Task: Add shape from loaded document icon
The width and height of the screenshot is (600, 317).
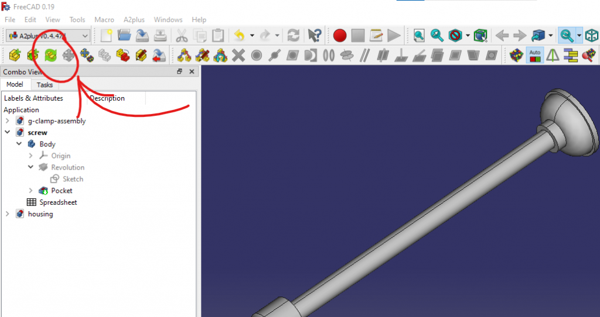Action: pos(33,56)
